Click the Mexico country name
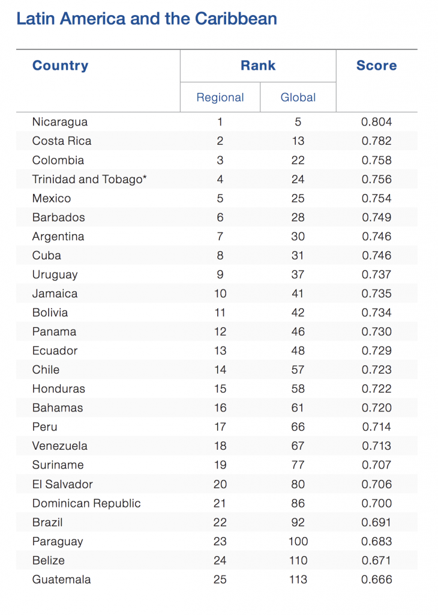The height and width of the screenshot is (615, 438). [x=52, y=198]
